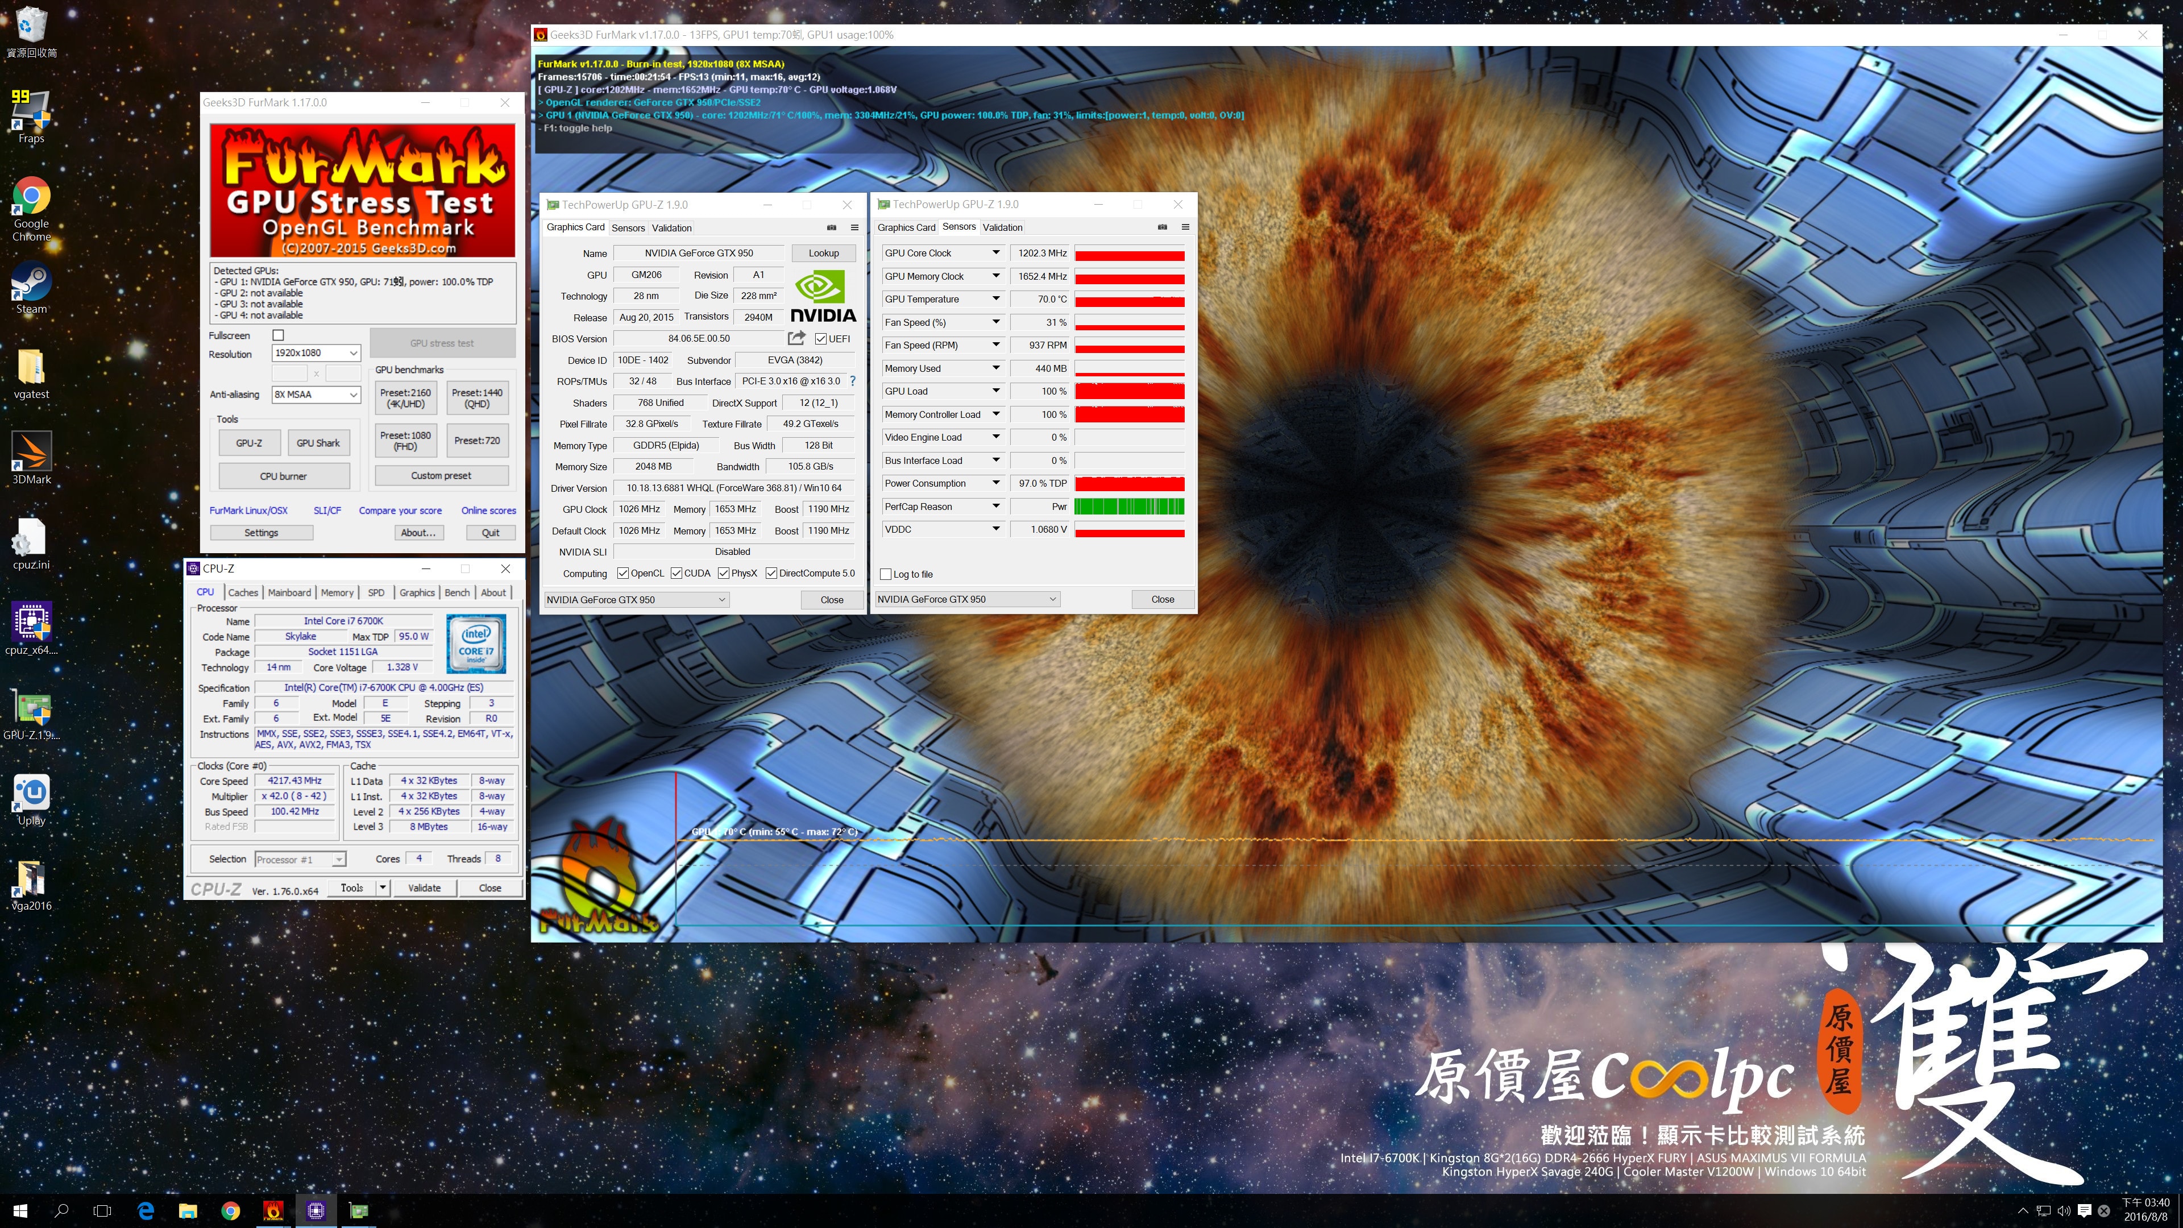Click the GPU-Z screenshot camera icon in Graphics Card window
Image resolution: width=2183 pixels, height=1228 pixels.
click(831, 227)
